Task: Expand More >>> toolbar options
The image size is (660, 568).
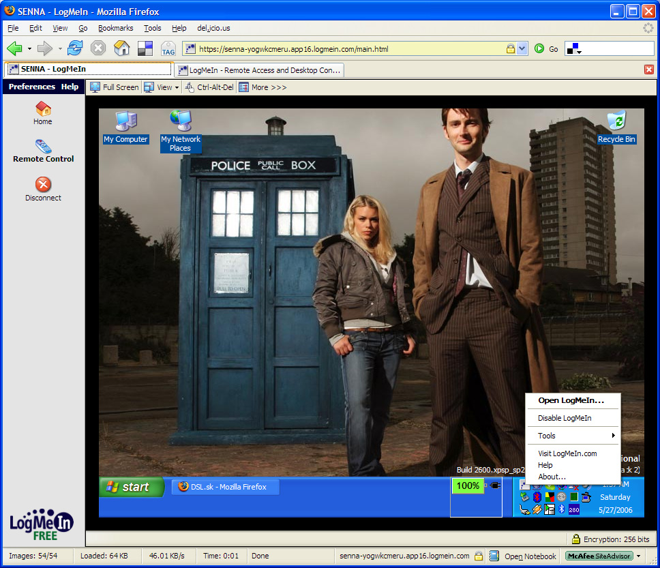Action: 263,87
